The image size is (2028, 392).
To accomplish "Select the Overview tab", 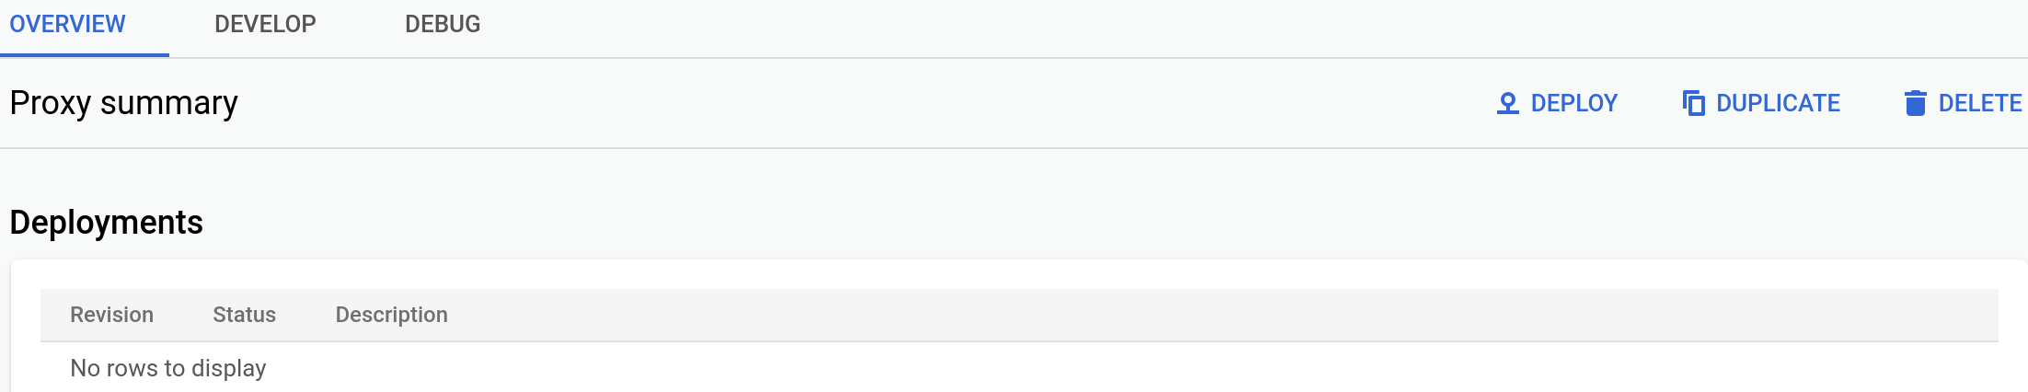I will pos(67,25).
